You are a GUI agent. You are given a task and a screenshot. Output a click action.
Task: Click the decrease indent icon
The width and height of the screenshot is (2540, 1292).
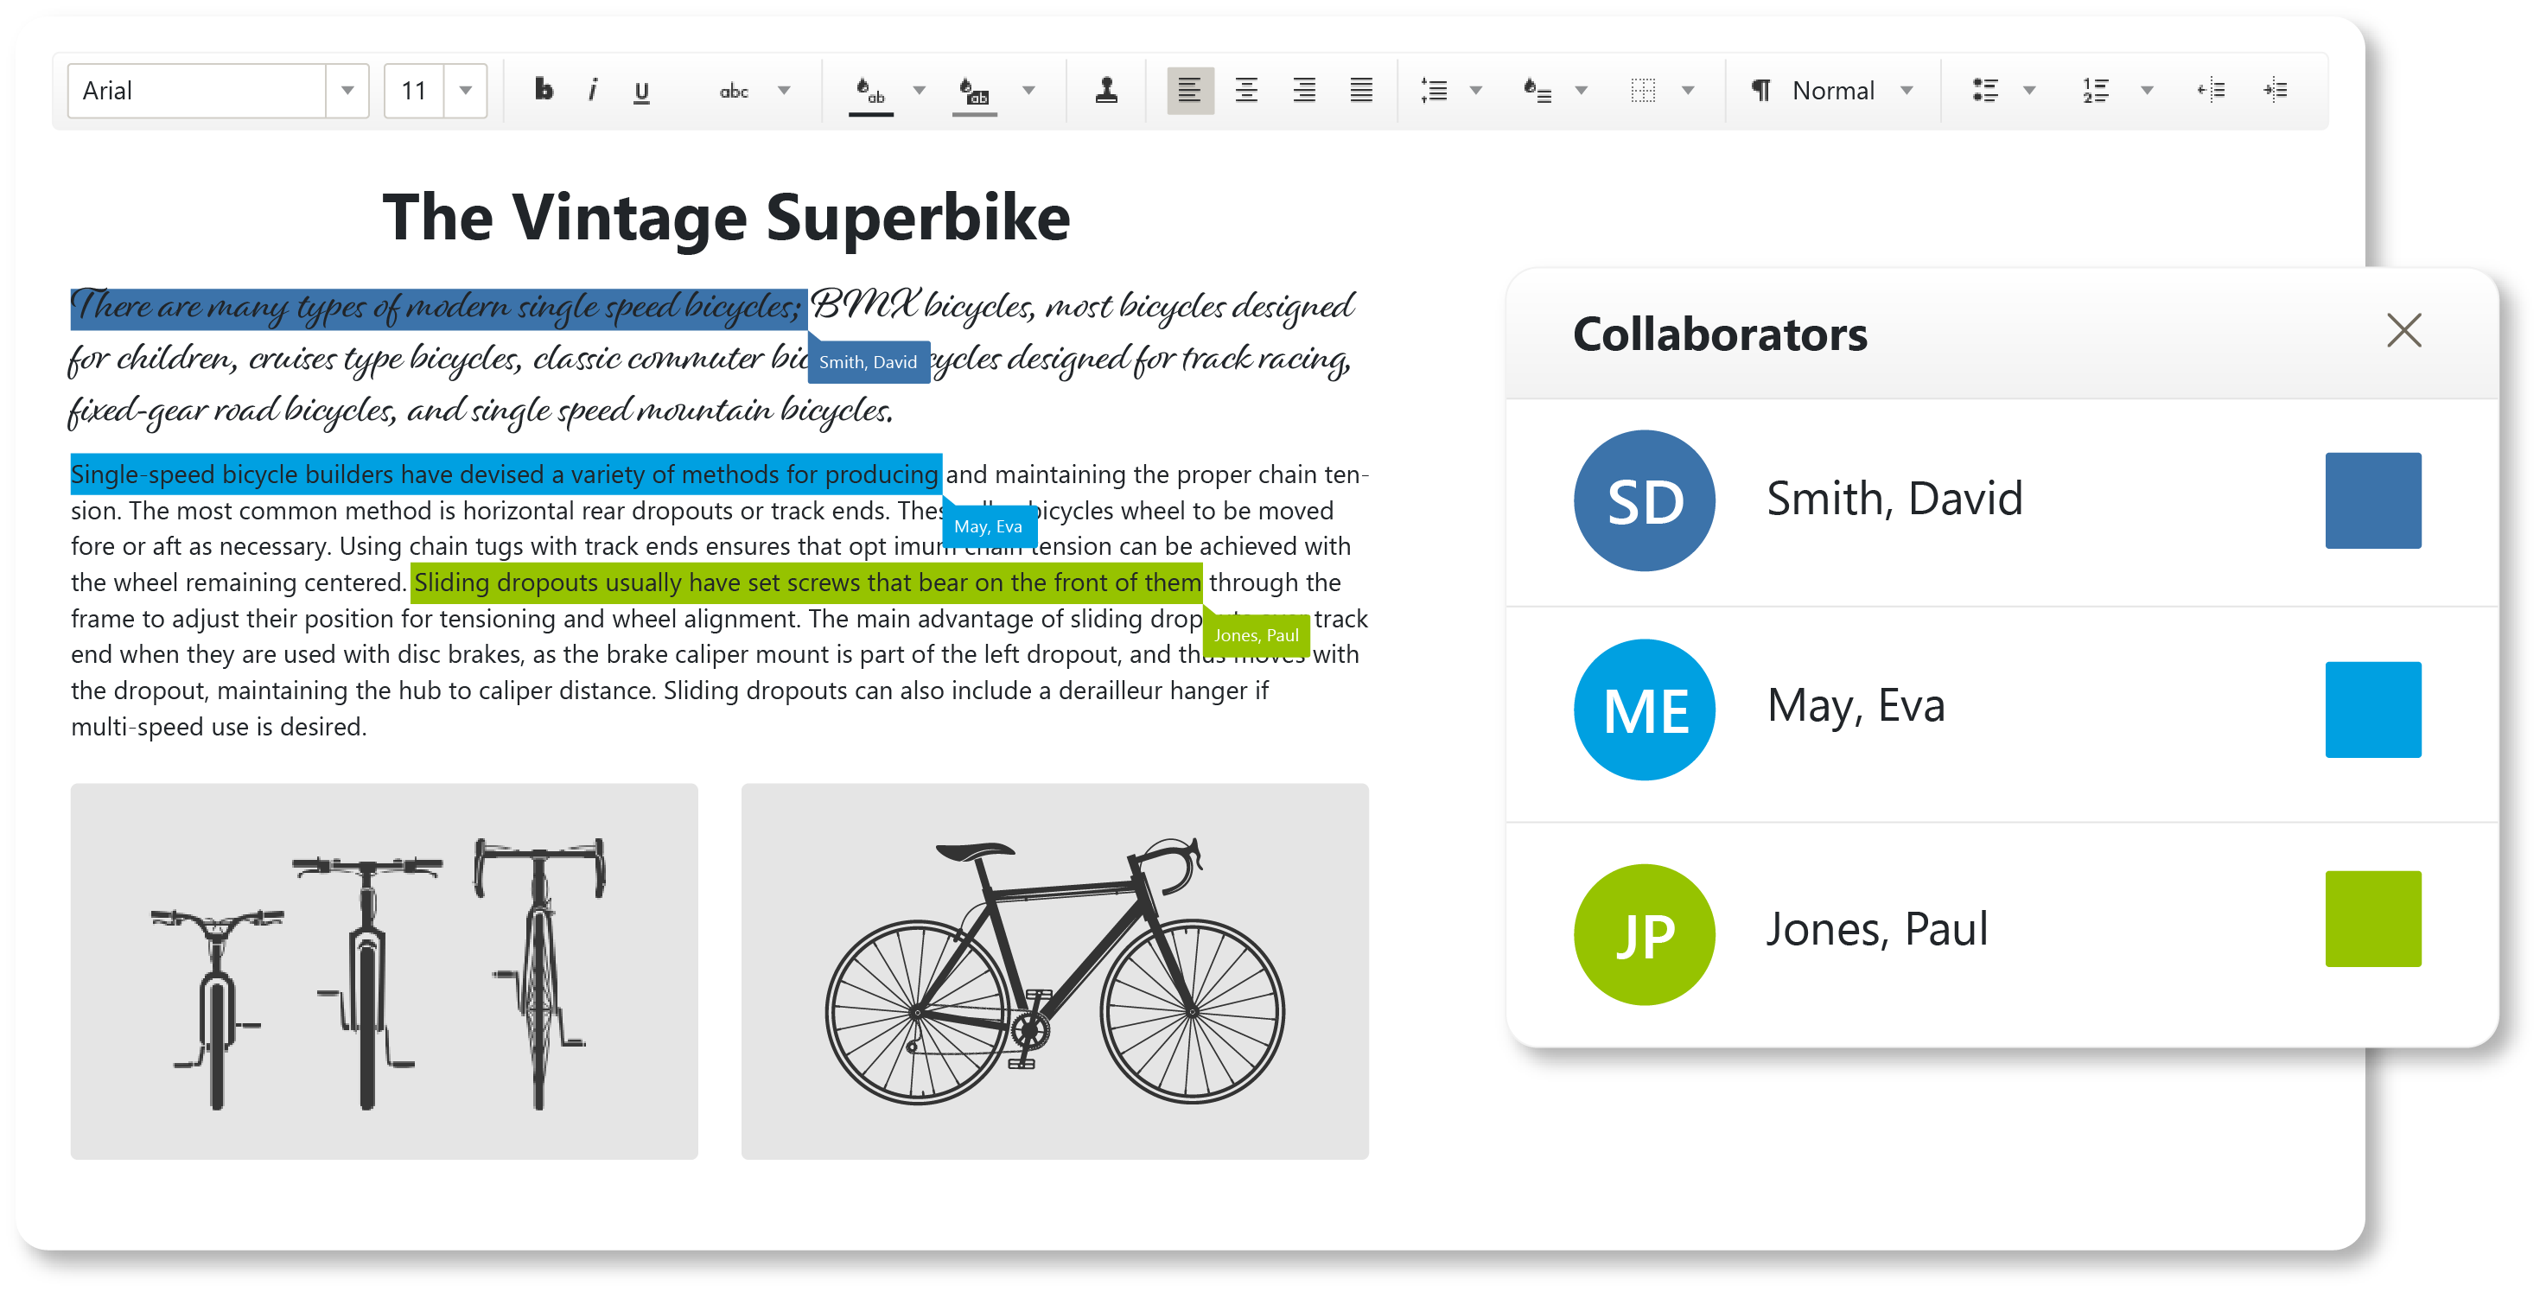[x=2211, y=91]
